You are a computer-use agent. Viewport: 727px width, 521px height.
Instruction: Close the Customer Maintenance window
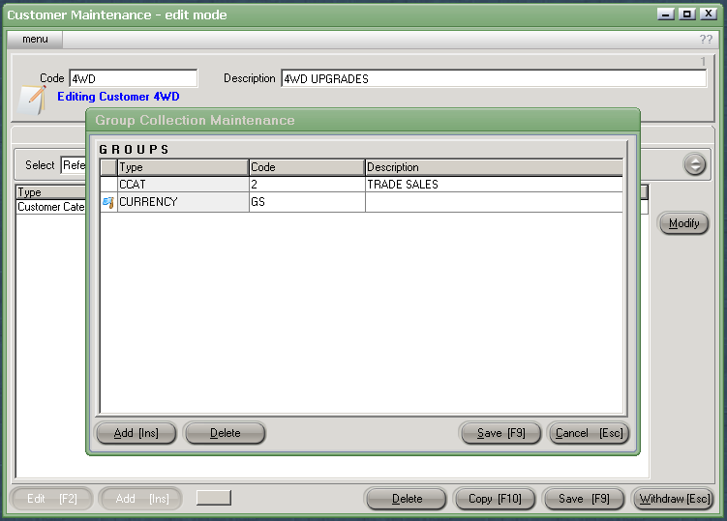[x=709, y=14]
